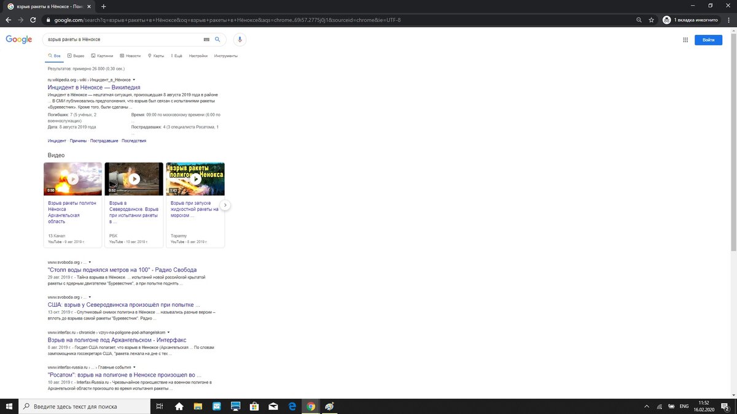
Task: Click the lock icon in the address bar
Action: pyautogui.click(x=49, y=20)
